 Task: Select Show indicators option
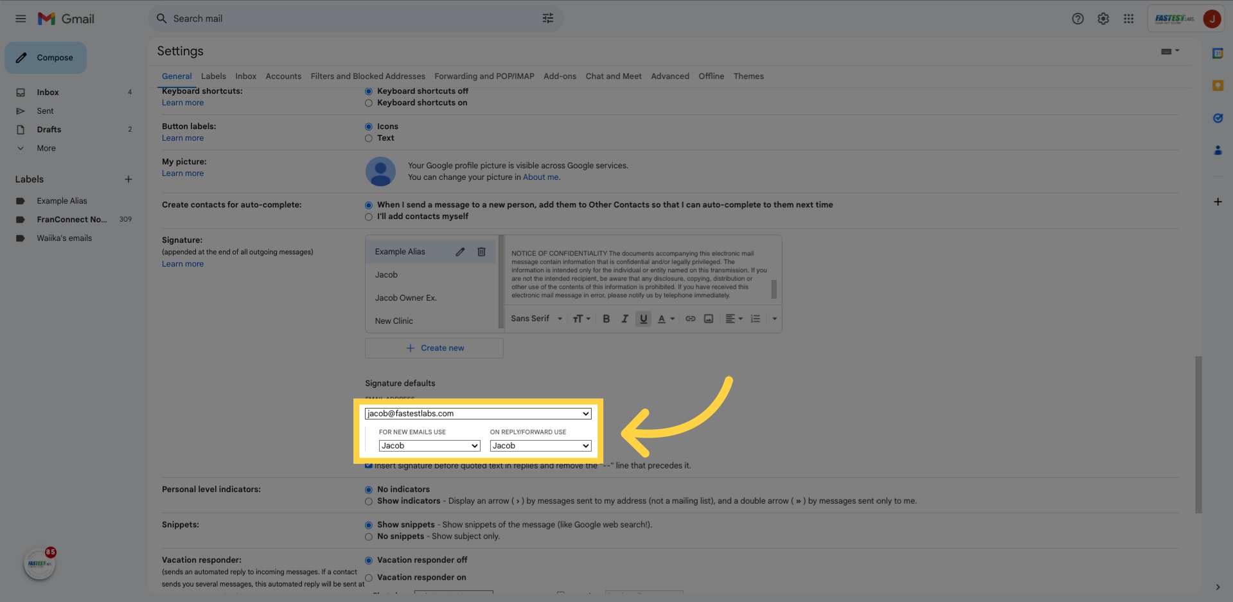click(x=369, y=501)
